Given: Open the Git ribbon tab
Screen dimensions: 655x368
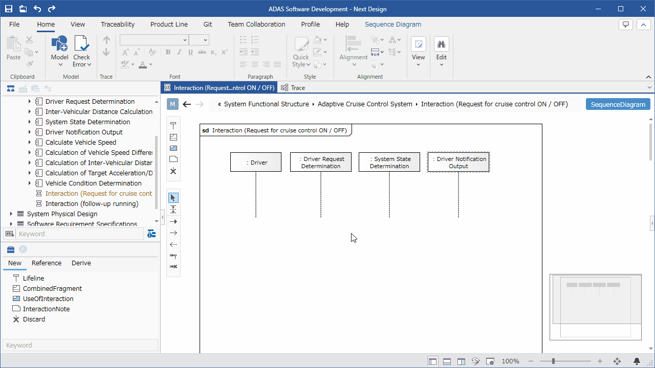Looking at the screenshot, I should coord(208,24).
